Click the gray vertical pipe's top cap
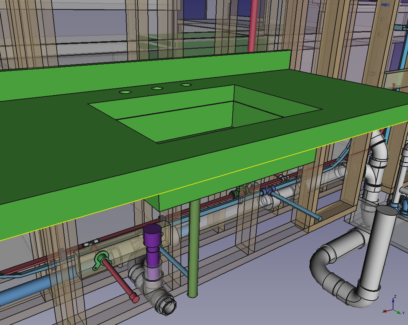Viewport: 408px width, 325px height. pyautogui.click(x=387, y=211)
